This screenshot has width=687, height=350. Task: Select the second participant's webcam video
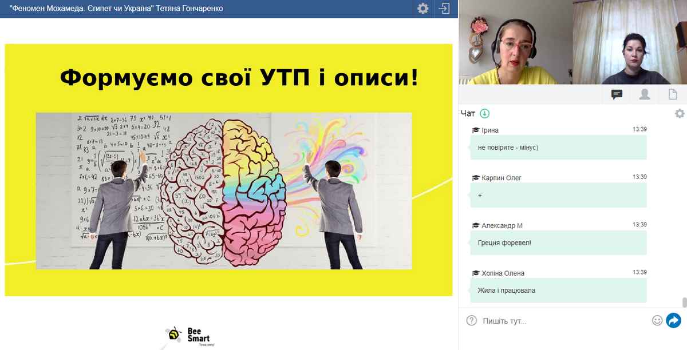(x=630, y=42)
